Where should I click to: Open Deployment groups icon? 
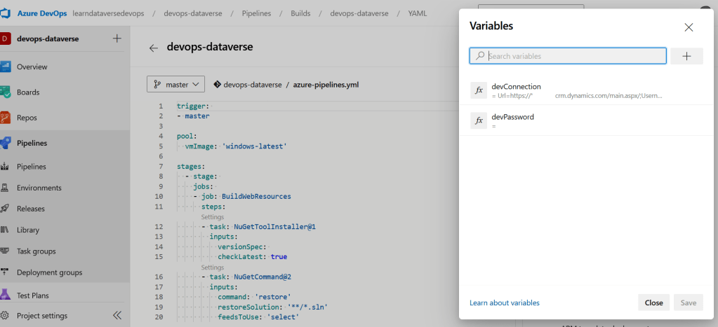click(6, 272)
